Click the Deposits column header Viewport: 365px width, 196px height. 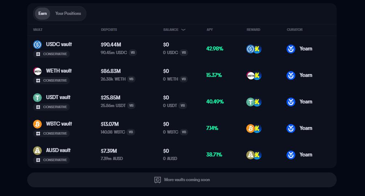109,30
